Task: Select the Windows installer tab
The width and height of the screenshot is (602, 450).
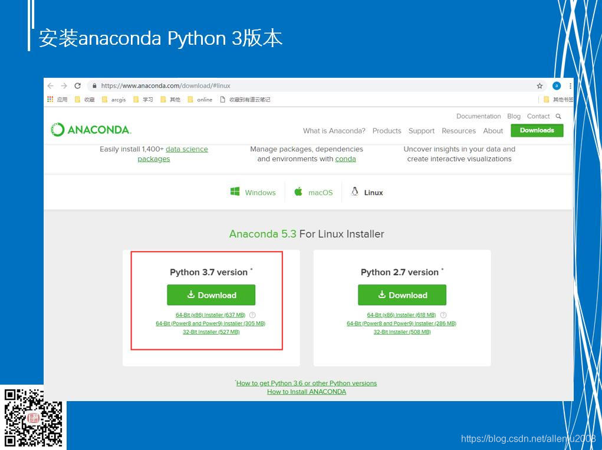Action: (x=253, y=192)
